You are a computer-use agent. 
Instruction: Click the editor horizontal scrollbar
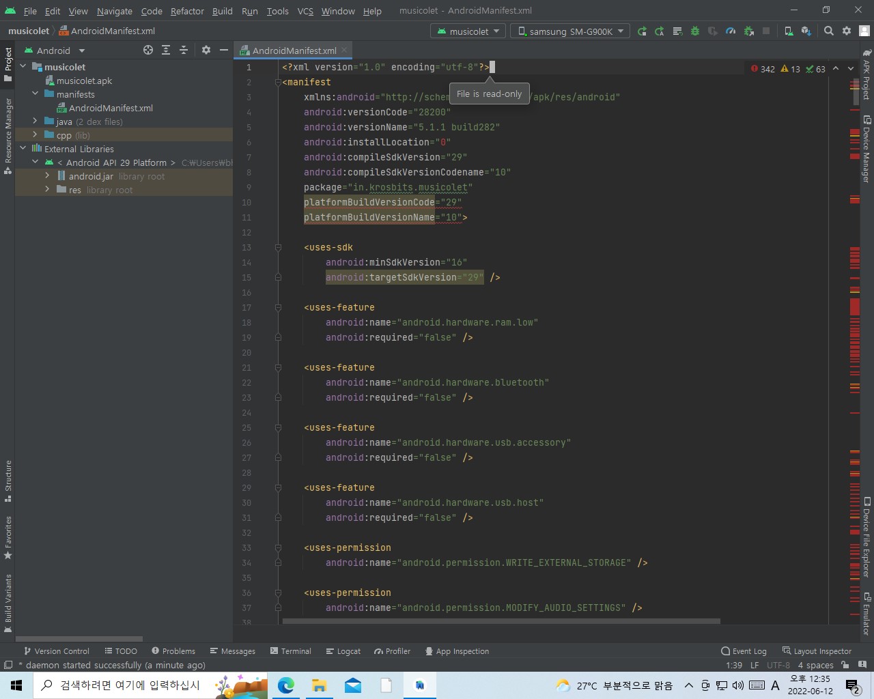[501, 621]
